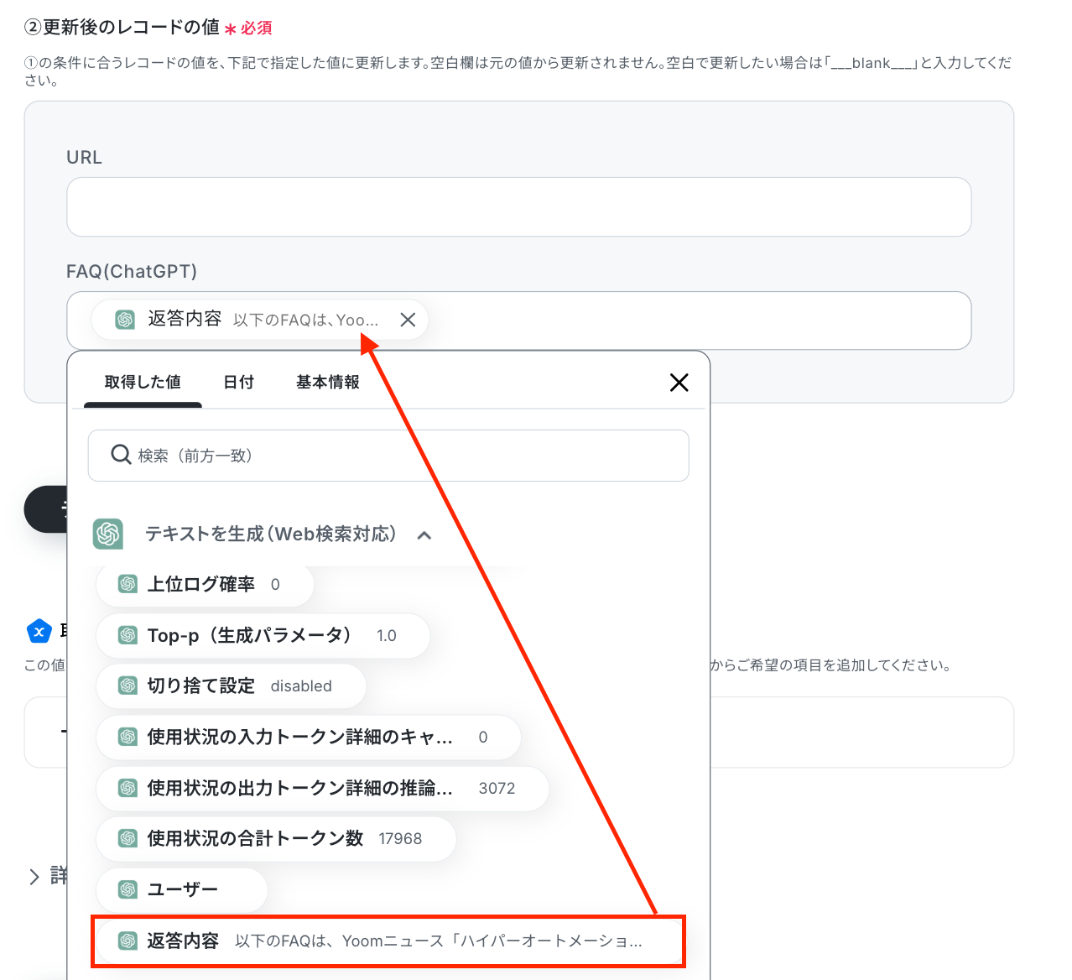The height and width of the screenshot is (980, 1072).
Task: Click ChatGPT icon next to 上位ログ確率
Action: coord(127,585)
